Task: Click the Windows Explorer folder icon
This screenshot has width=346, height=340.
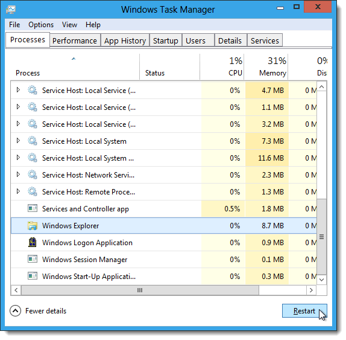Action: coord(33,226)
